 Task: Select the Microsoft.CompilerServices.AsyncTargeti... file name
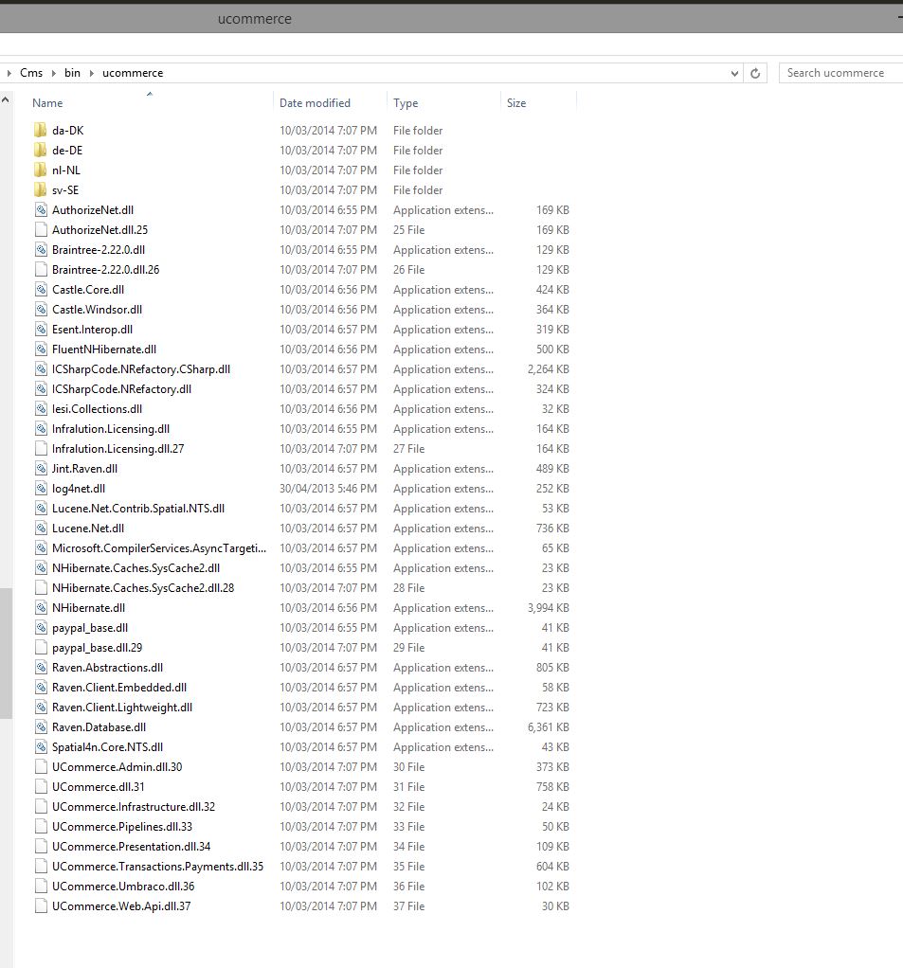[x=159, y=548]
